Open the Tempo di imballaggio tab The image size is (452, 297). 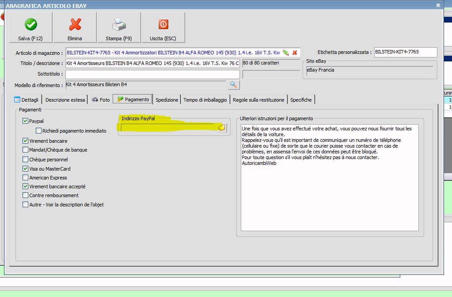pyautogui.click(x=205, y=99)
